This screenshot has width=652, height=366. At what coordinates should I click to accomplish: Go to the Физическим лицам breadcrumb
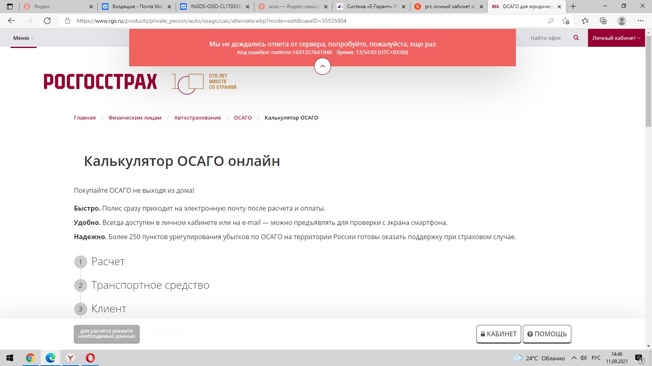(x=135, y=118)
